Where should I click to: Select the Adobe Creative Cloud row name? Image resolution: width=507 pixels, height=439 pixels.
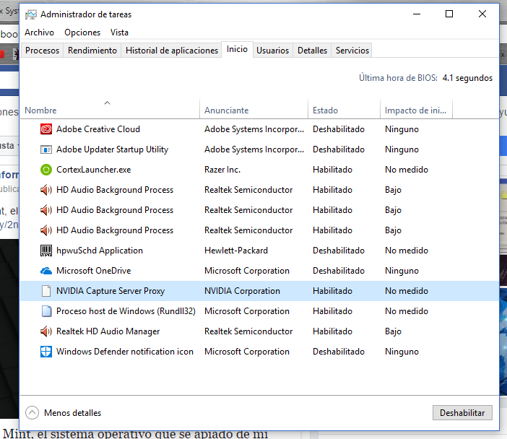pos(98,129)
